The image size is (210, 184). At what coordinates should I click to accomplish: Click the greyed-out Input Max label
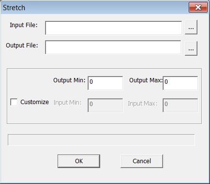tap(143, 104)
